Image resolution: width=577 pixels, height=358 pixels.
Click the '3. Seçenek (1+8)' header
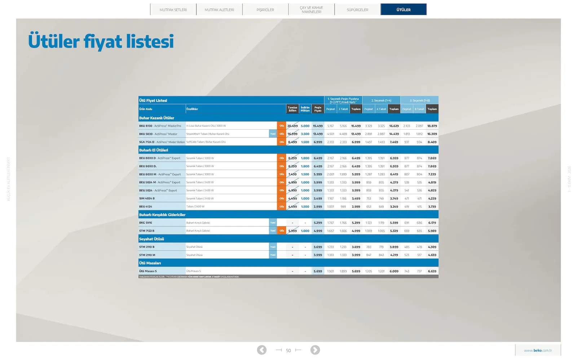click(420, 100)
